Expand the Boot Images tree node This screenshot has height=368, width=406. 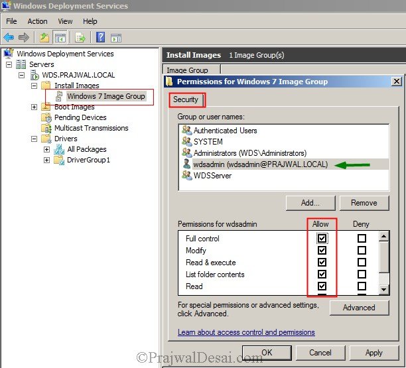tap(34, 107)
